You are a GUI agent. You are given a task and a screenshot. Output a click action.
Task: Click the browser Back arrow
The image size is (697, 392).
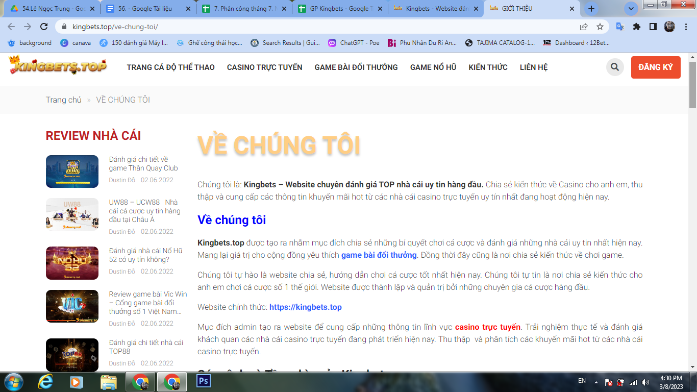point(11,27)
